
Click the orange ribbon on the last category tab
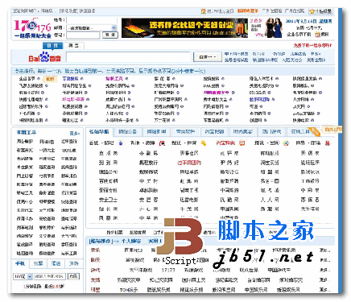pos(315,131)
